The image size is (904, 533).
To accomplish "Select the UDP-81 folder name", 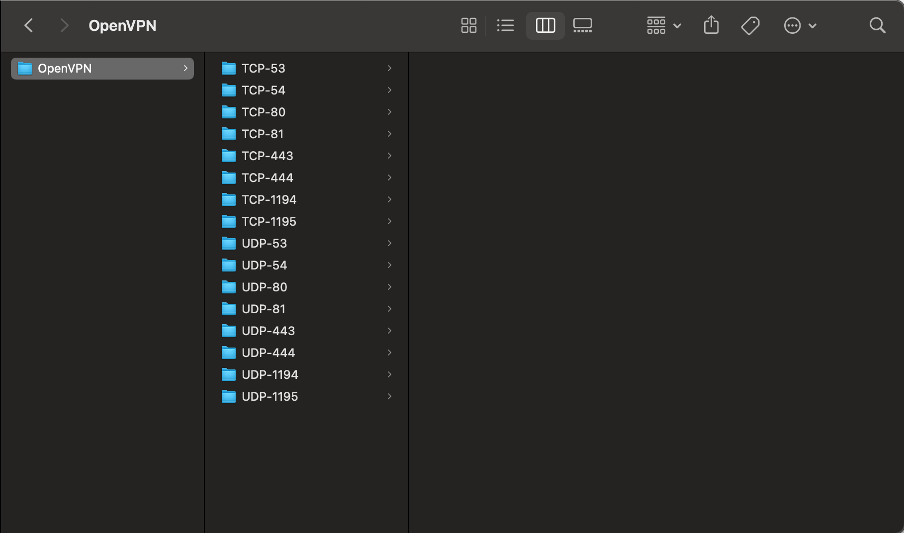I will pos(264,309).
